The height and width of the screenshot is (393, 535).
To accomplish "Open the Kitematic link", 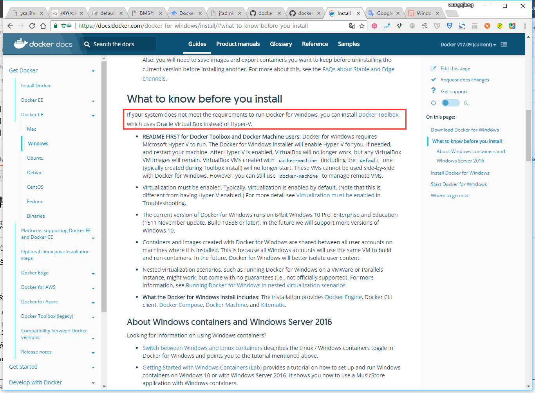I will coord(273,305).
